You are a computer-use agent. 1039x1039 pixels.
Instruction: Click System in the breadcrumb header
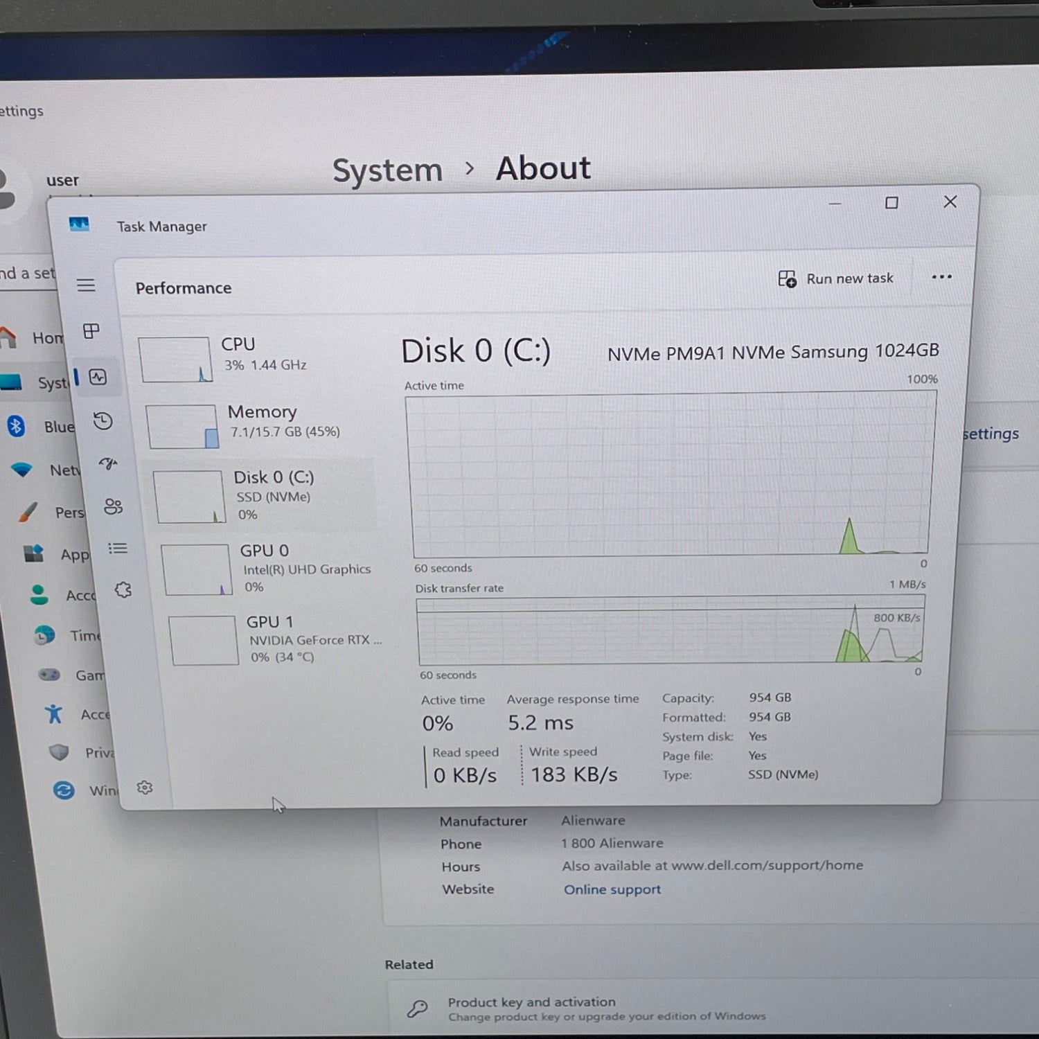pos(387,170)
